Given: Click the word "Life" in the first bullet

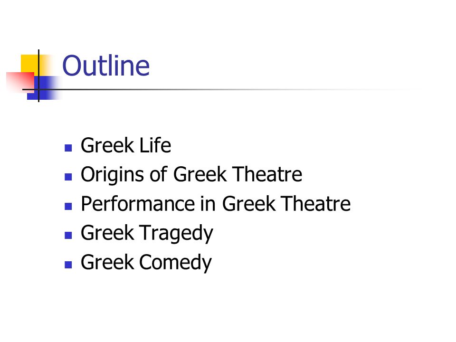Looking at the screenshot, I should tap(155, 145).
